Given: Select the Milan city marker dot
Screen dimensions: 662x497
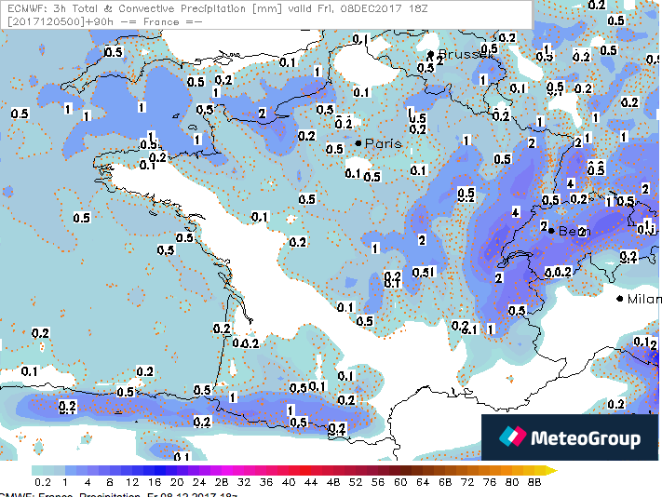Looking at the screenshot, I should pos(621,299).
